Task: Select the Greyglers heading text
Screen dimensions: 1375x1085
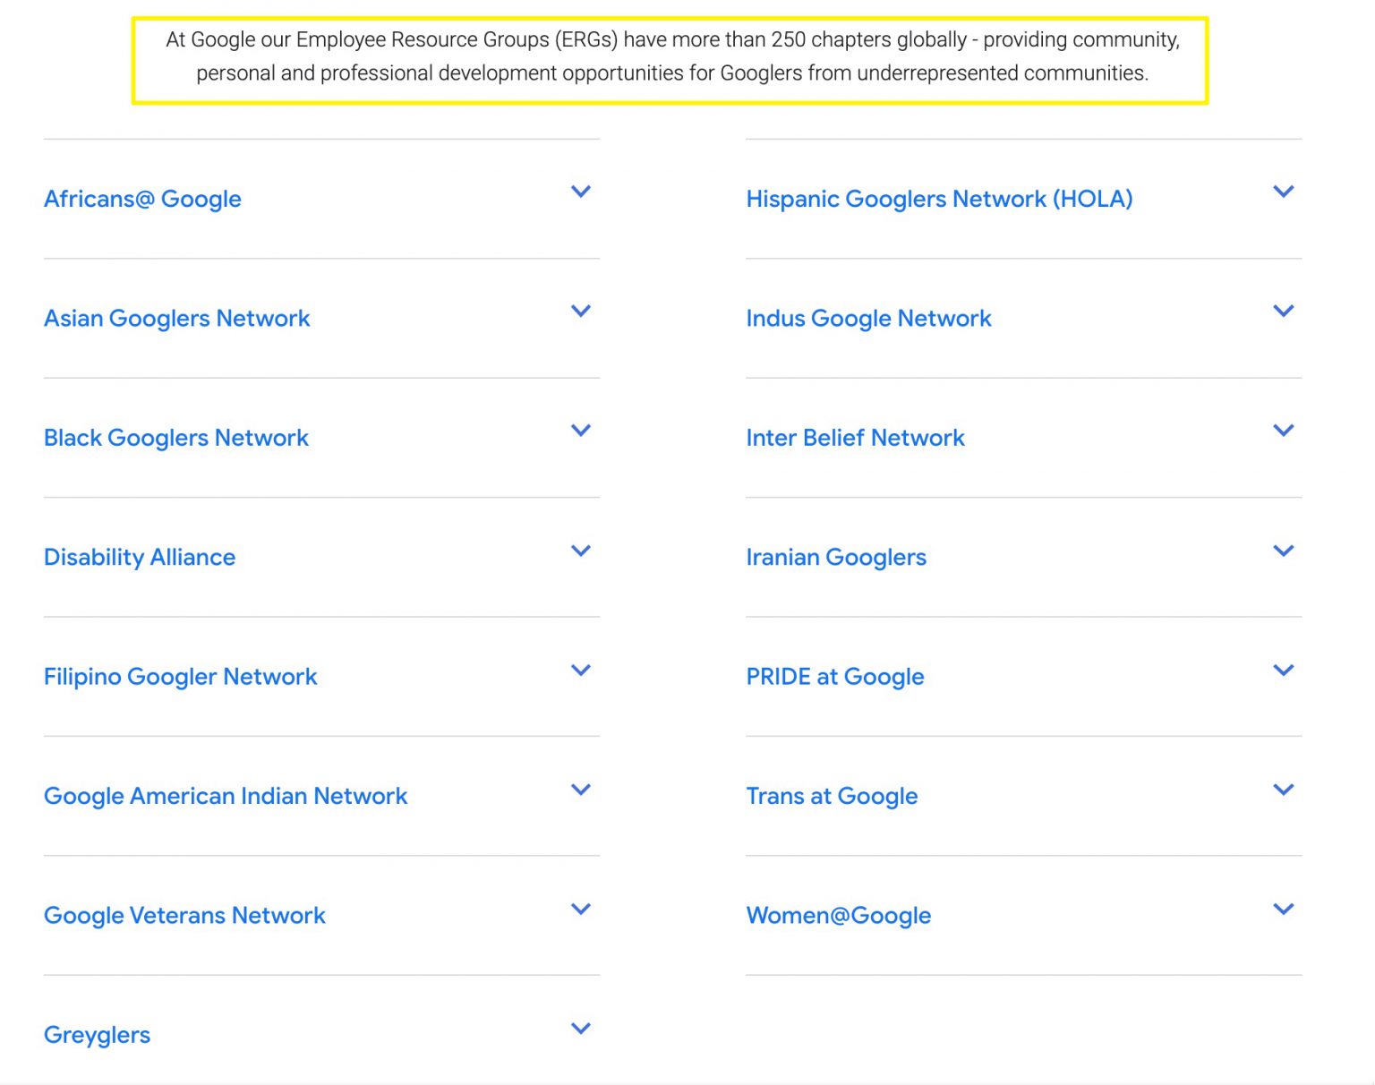Action: pos(97,1035)
